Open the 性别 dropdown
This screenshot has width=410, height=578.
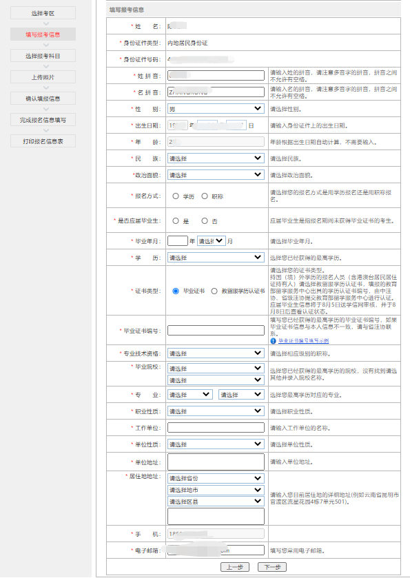point(216,109)
